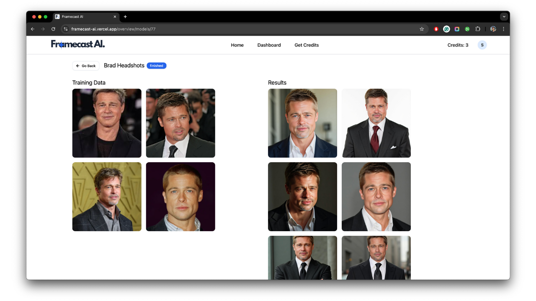
Task: Click the chevron at the window's top right
Action: tap(504, 16)
